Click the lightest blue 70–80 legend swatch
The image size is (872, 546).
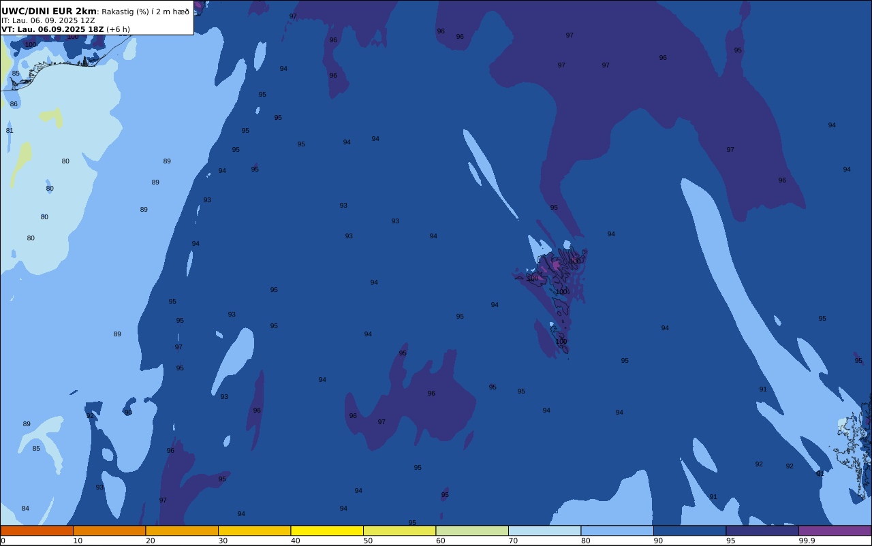pos(544,530)
